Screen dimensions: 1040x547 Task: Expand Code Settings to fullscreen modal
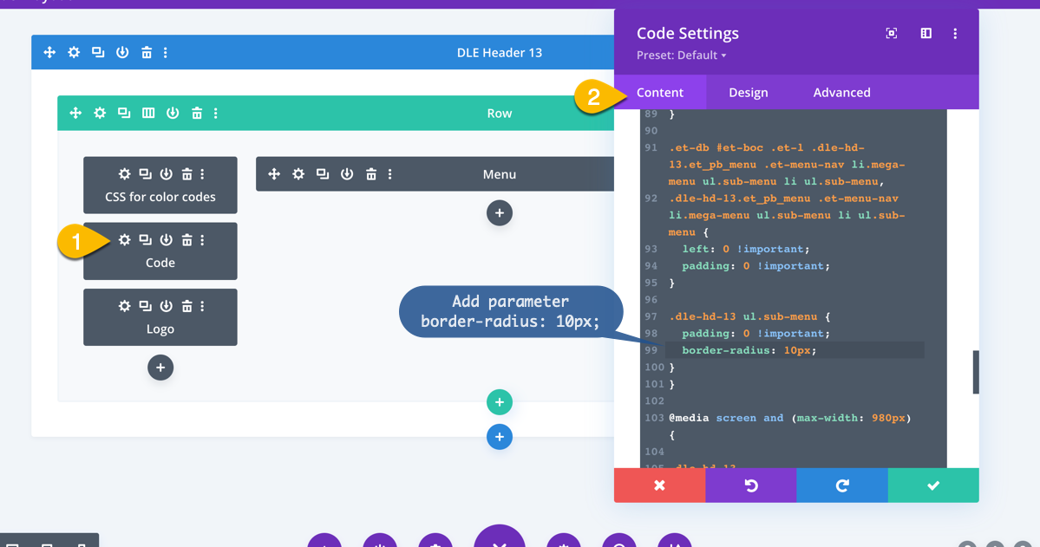[x=892, y=33]
